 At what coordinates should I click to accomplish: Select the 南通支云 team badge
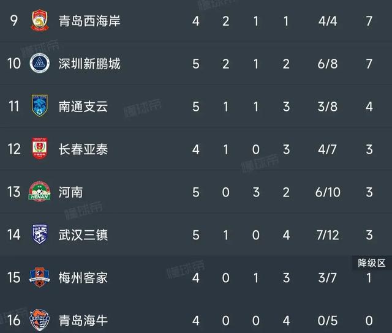click(x=40, y=106)
